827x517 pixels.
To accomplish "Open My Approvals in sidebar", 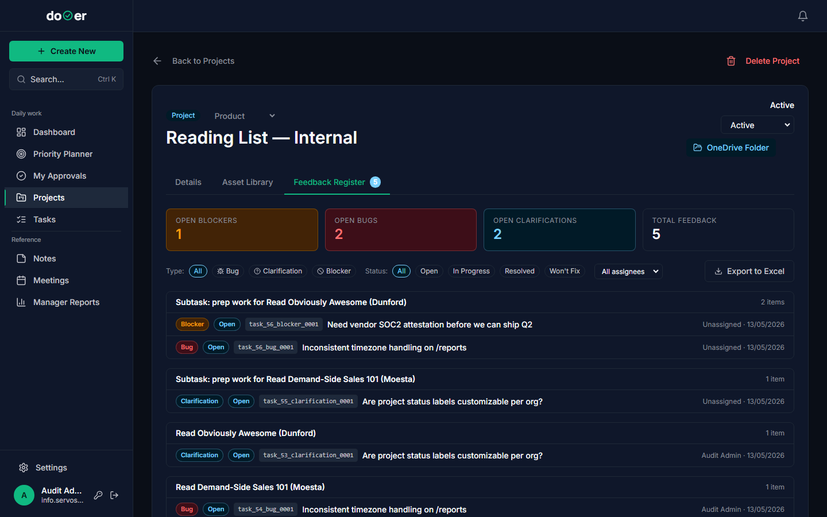I will click(x=66, y=176).
